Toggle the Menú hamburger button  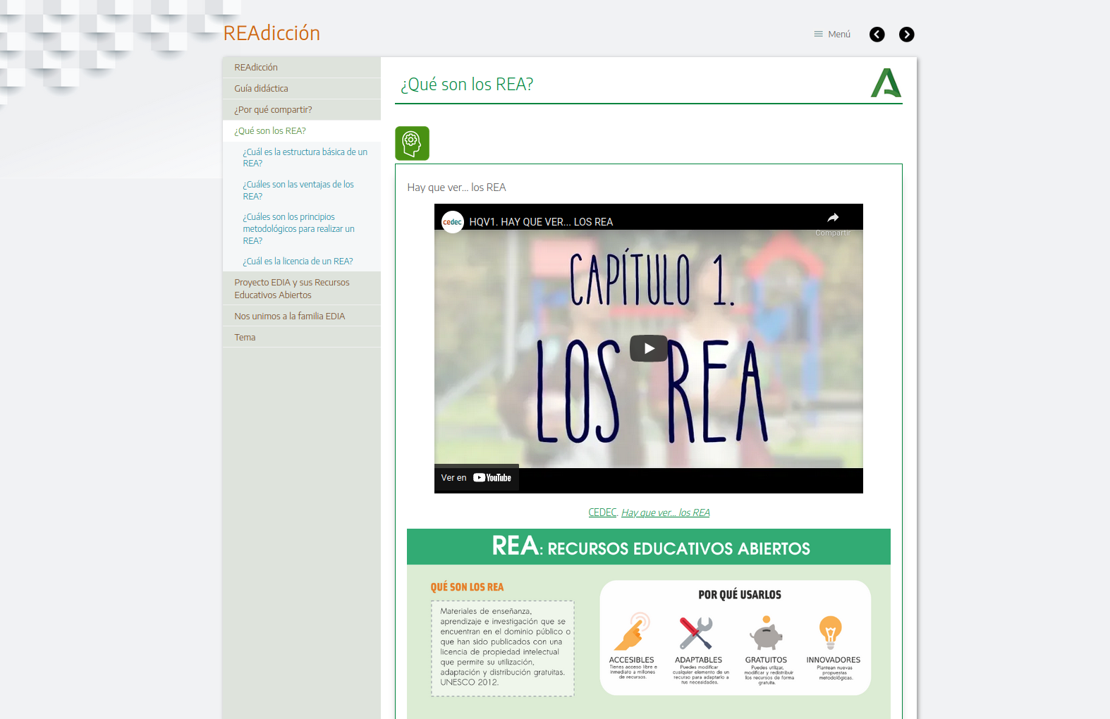(832, 34)
